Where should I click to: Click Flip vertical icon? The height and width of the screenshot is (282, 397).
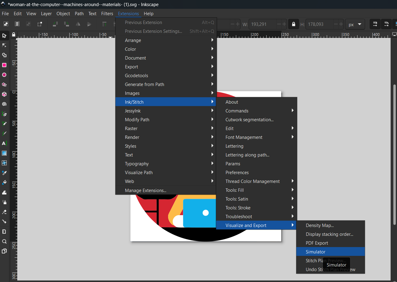click(89, 24)
